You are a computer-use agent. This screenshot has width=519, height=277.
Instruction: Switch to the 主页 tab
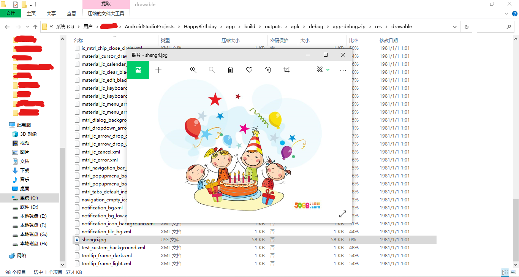click(31, 13)
